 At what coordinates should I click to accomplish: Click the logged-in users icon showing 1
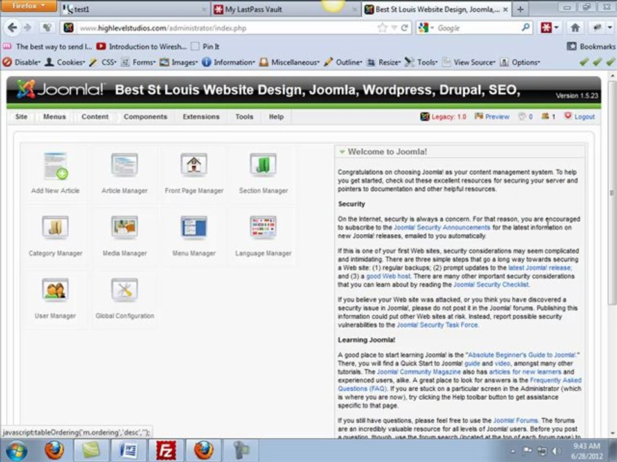(x=548, y=116)
